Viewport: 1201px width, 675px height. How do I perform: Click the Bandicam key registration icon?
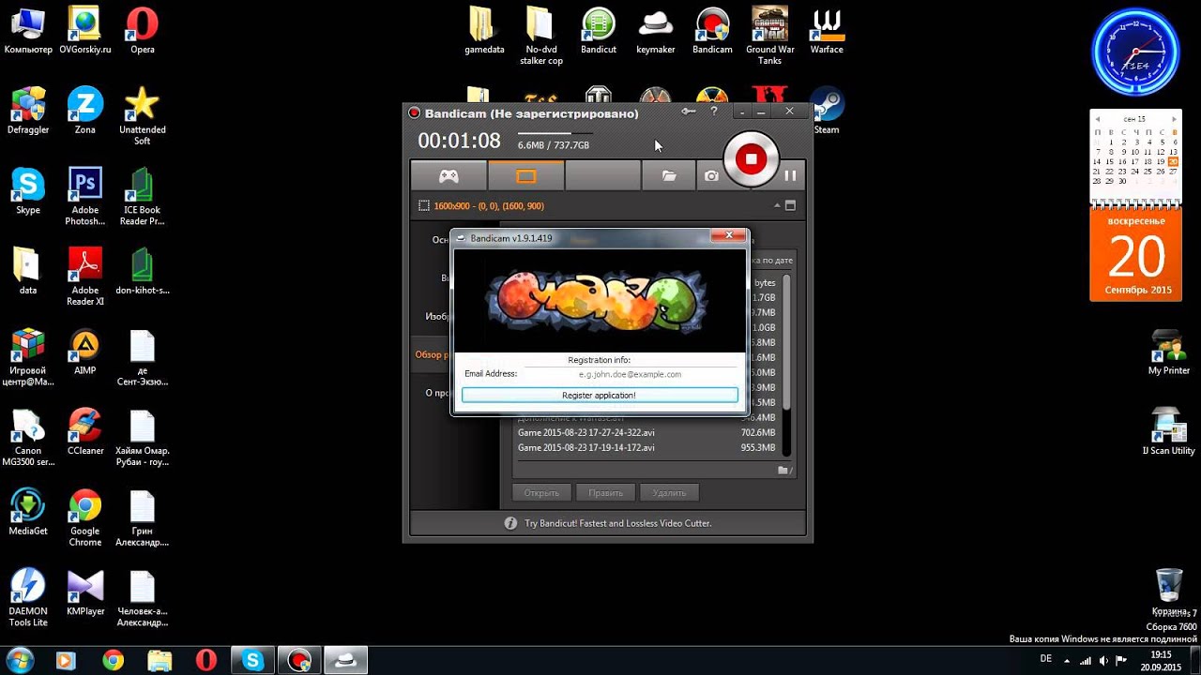point(688,112)
